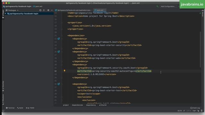
Task: Open the Project tool window stripe
Action: tap(3, 14)
